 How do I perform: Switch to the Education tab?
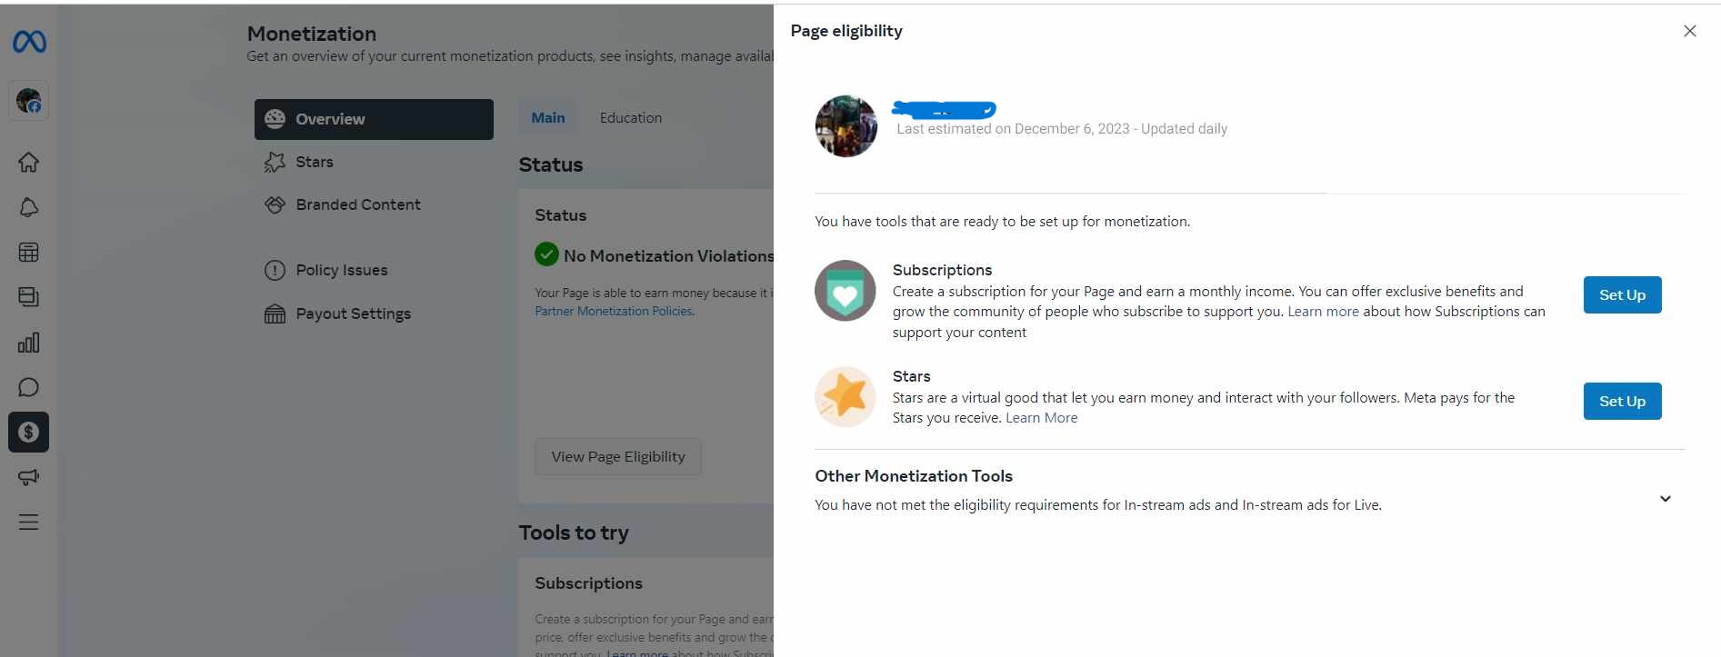tap(630, 118)
